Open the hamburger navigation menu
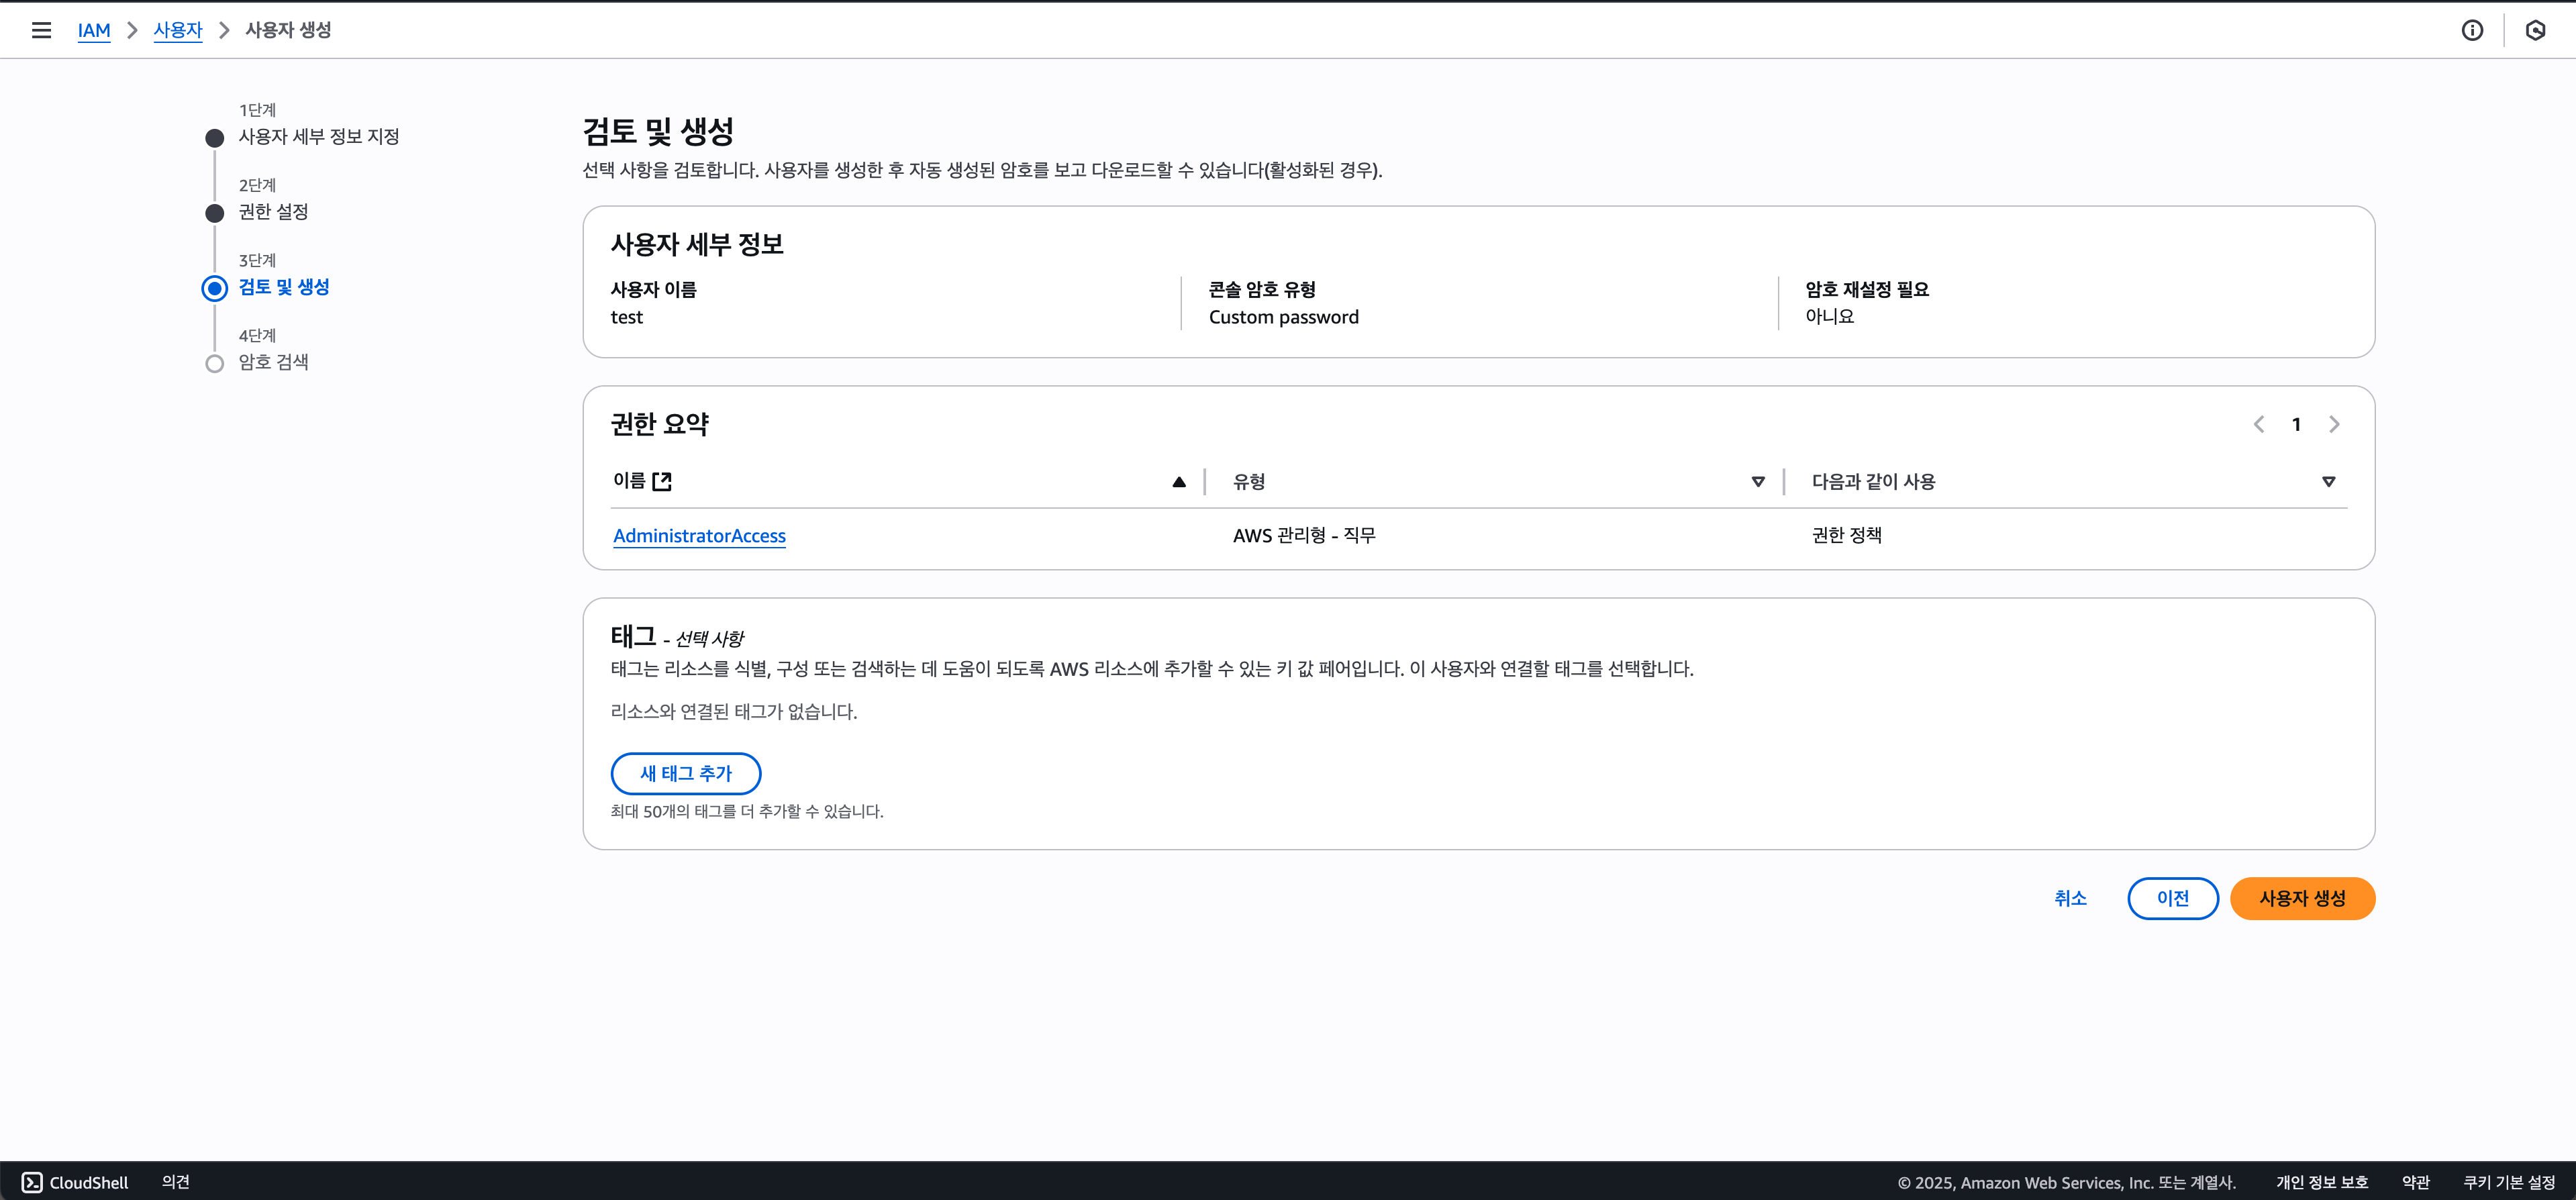Image resolution: width=2576 pixels, height=1200 pixels. [41, 30]
